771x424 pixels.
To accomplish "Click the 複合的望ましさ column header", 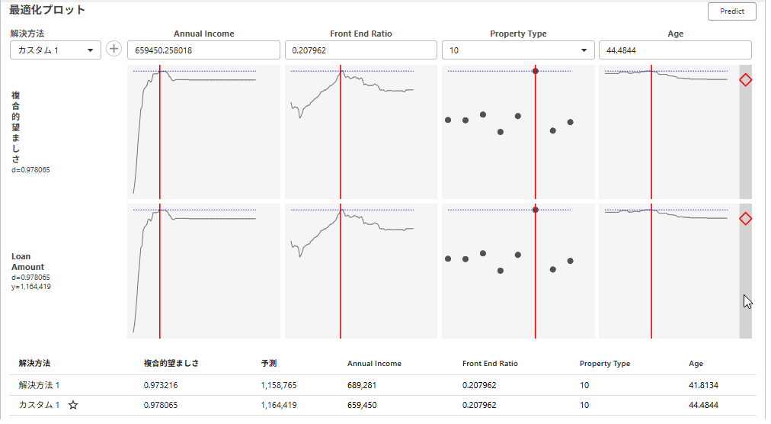I will pos(171,364).
